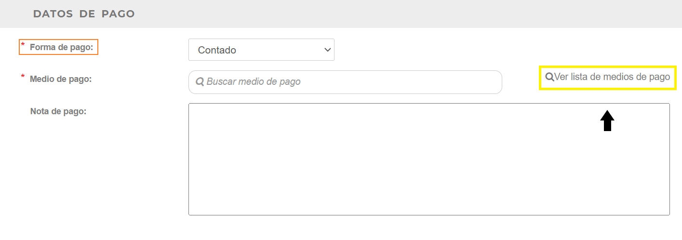Open the Forma de pago dropdown chevron
Image resolution: width=682 pixels, height=240 pixels.
327,50
